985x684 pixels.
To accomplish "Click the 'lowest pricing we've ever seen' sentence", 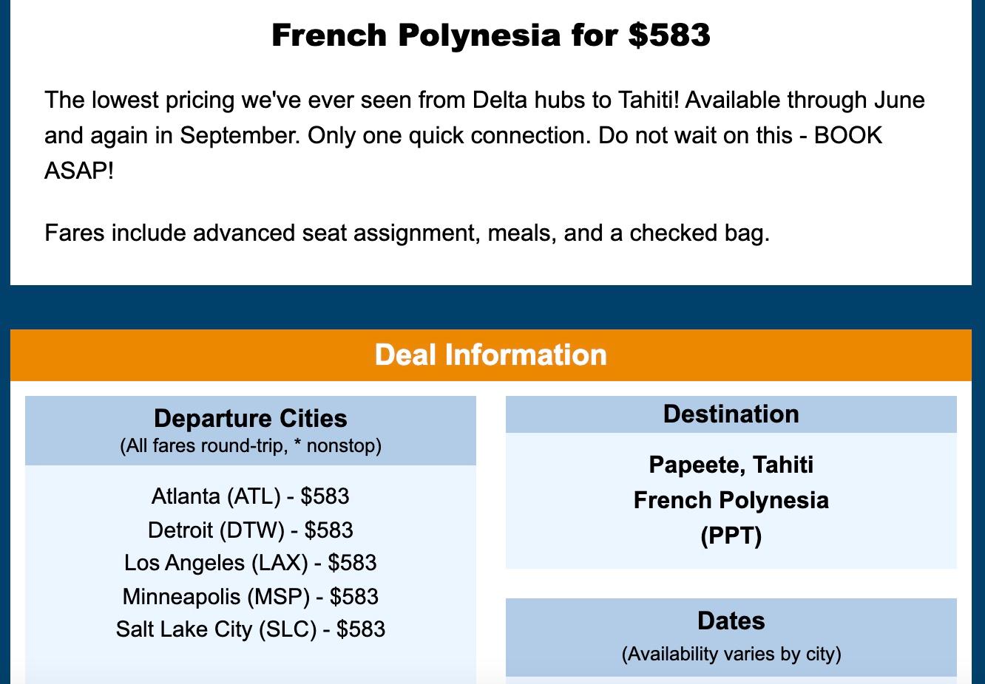I will (362, 100).
